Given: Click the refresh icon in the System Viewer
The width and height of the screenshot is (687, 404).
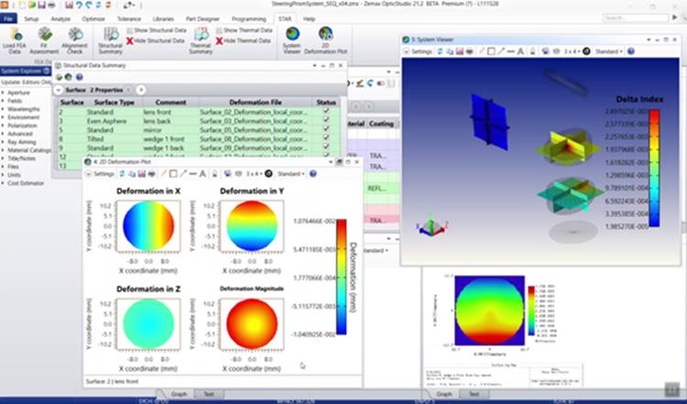Looking at the screenshot, I should click(x=441, y=51).
